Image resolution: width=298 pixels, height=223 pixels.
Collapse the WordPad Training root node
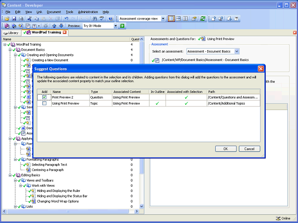point(5,45)
